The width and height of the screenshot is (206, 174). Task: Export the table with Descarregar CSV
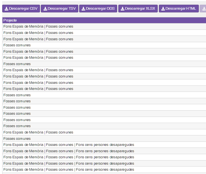(21, 9)
